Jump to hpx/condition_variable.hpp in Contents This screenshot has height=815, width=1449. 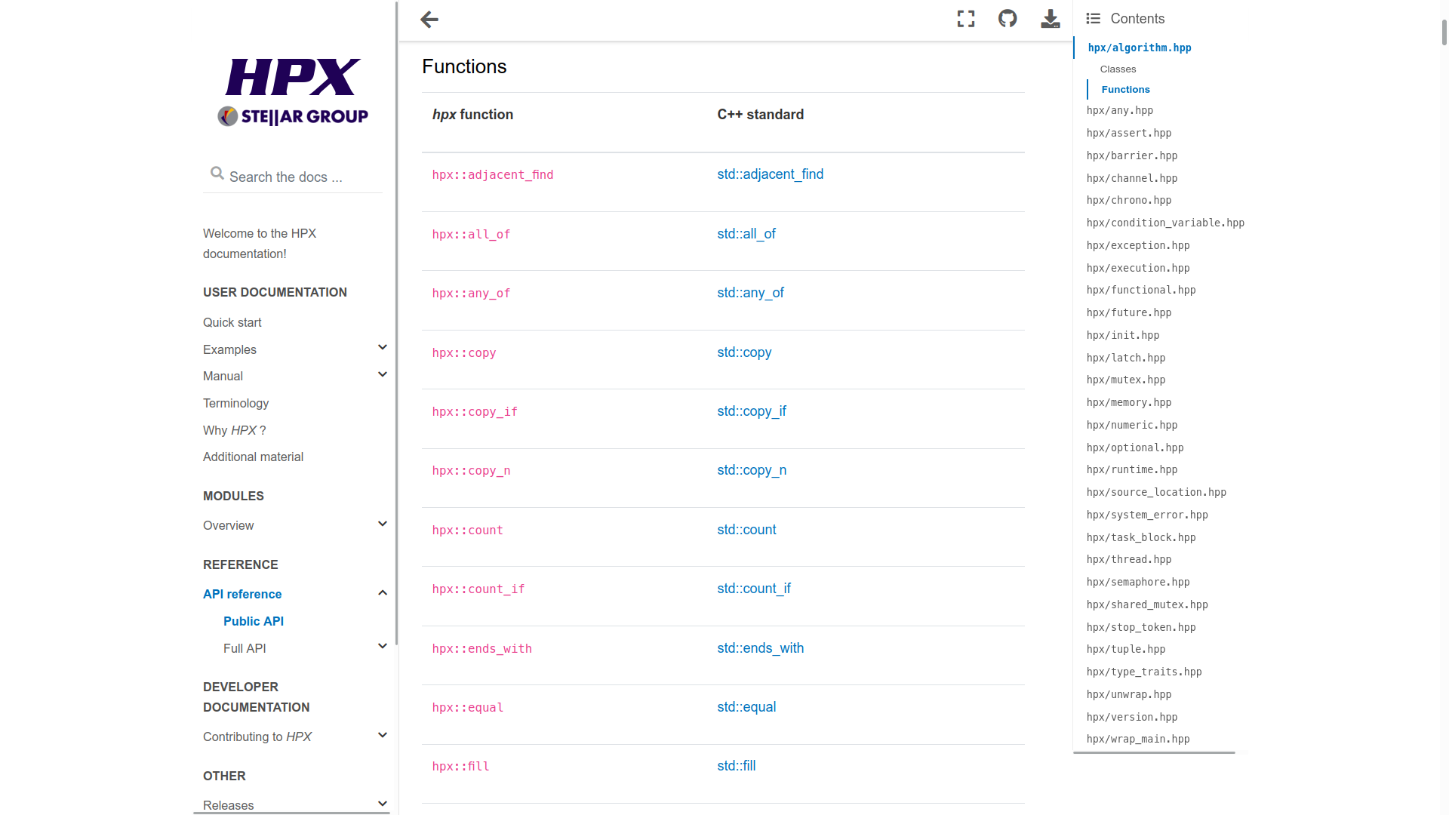click(x=1165, y=223)
